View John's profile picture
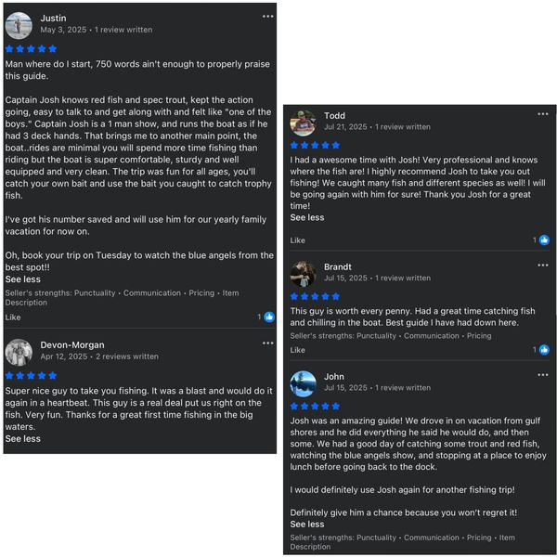The width and height of the screenshot is (557, 557). click(x=303, y=382)
